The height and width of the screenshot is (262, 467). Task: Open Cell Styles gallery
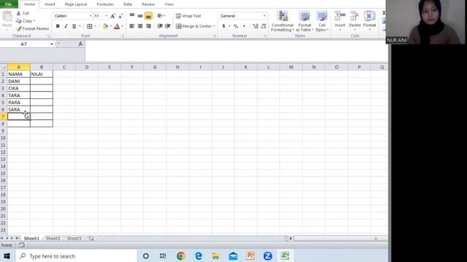click(x=322, y=21)
